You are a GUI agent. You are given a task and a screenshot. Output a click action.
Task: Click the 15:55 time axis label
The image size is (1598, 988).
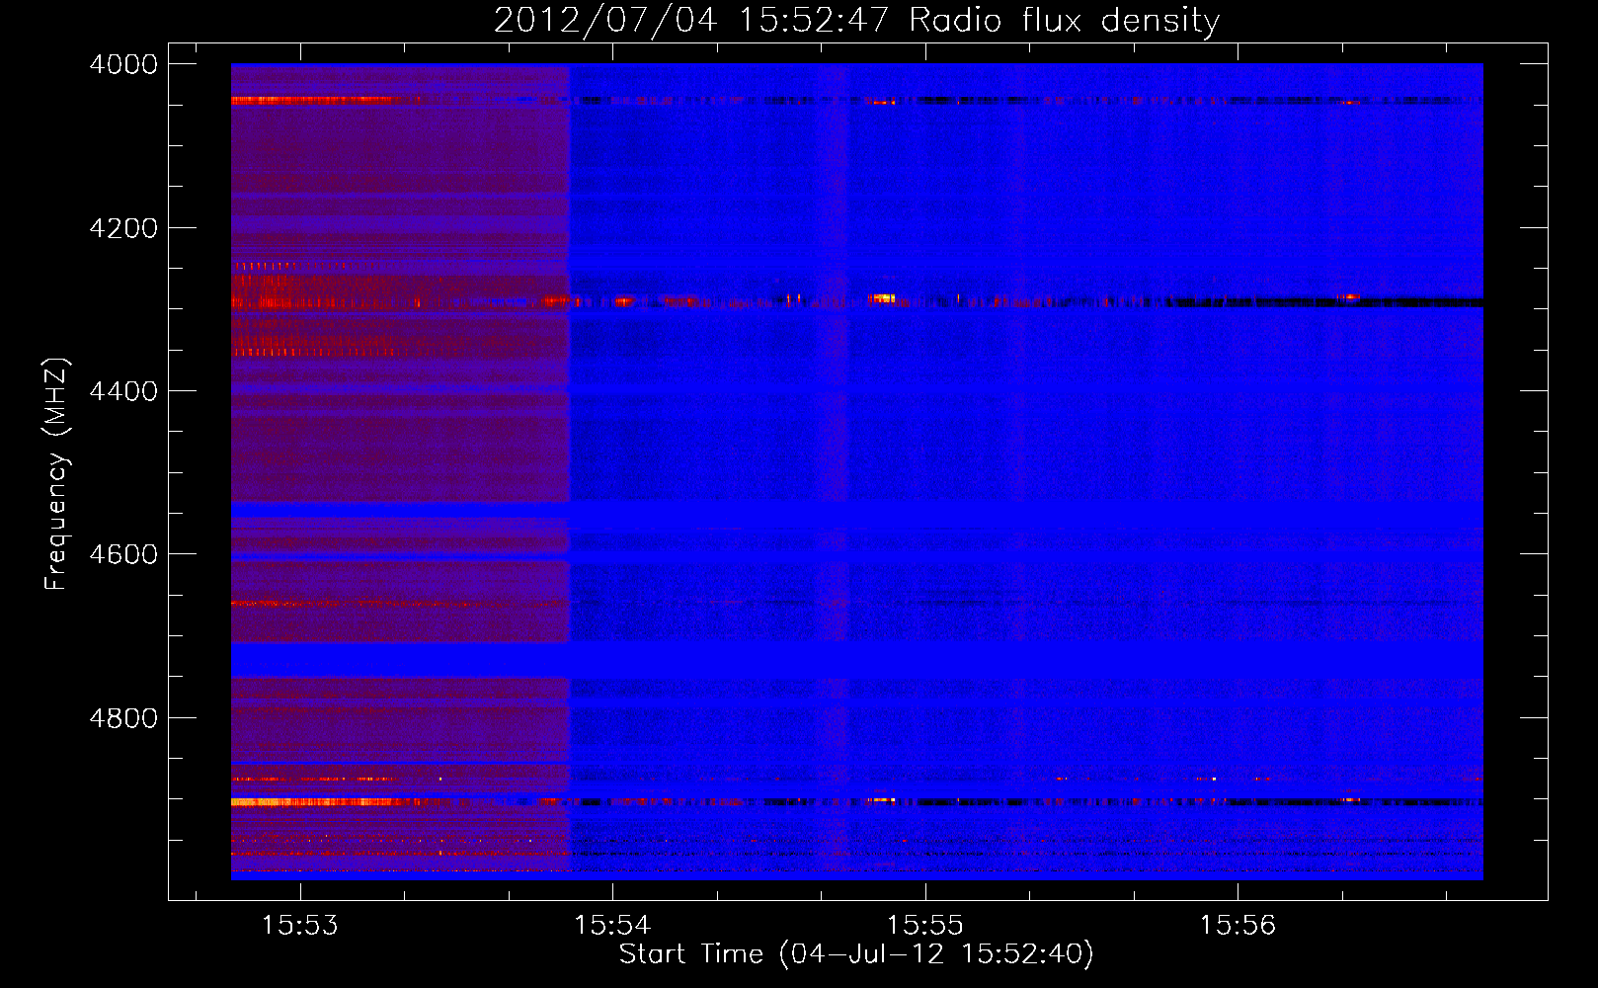924,926
